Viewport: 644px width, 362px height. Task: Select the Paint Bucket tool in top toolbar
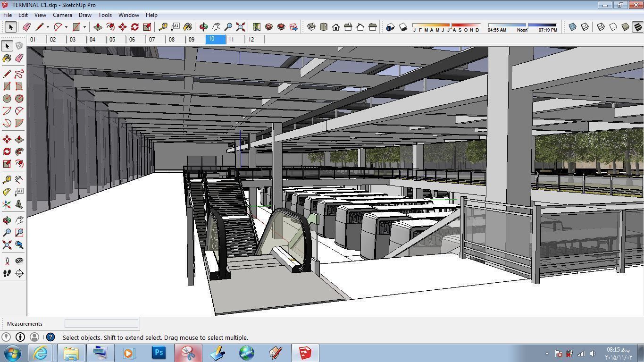[x=188, y=27]
